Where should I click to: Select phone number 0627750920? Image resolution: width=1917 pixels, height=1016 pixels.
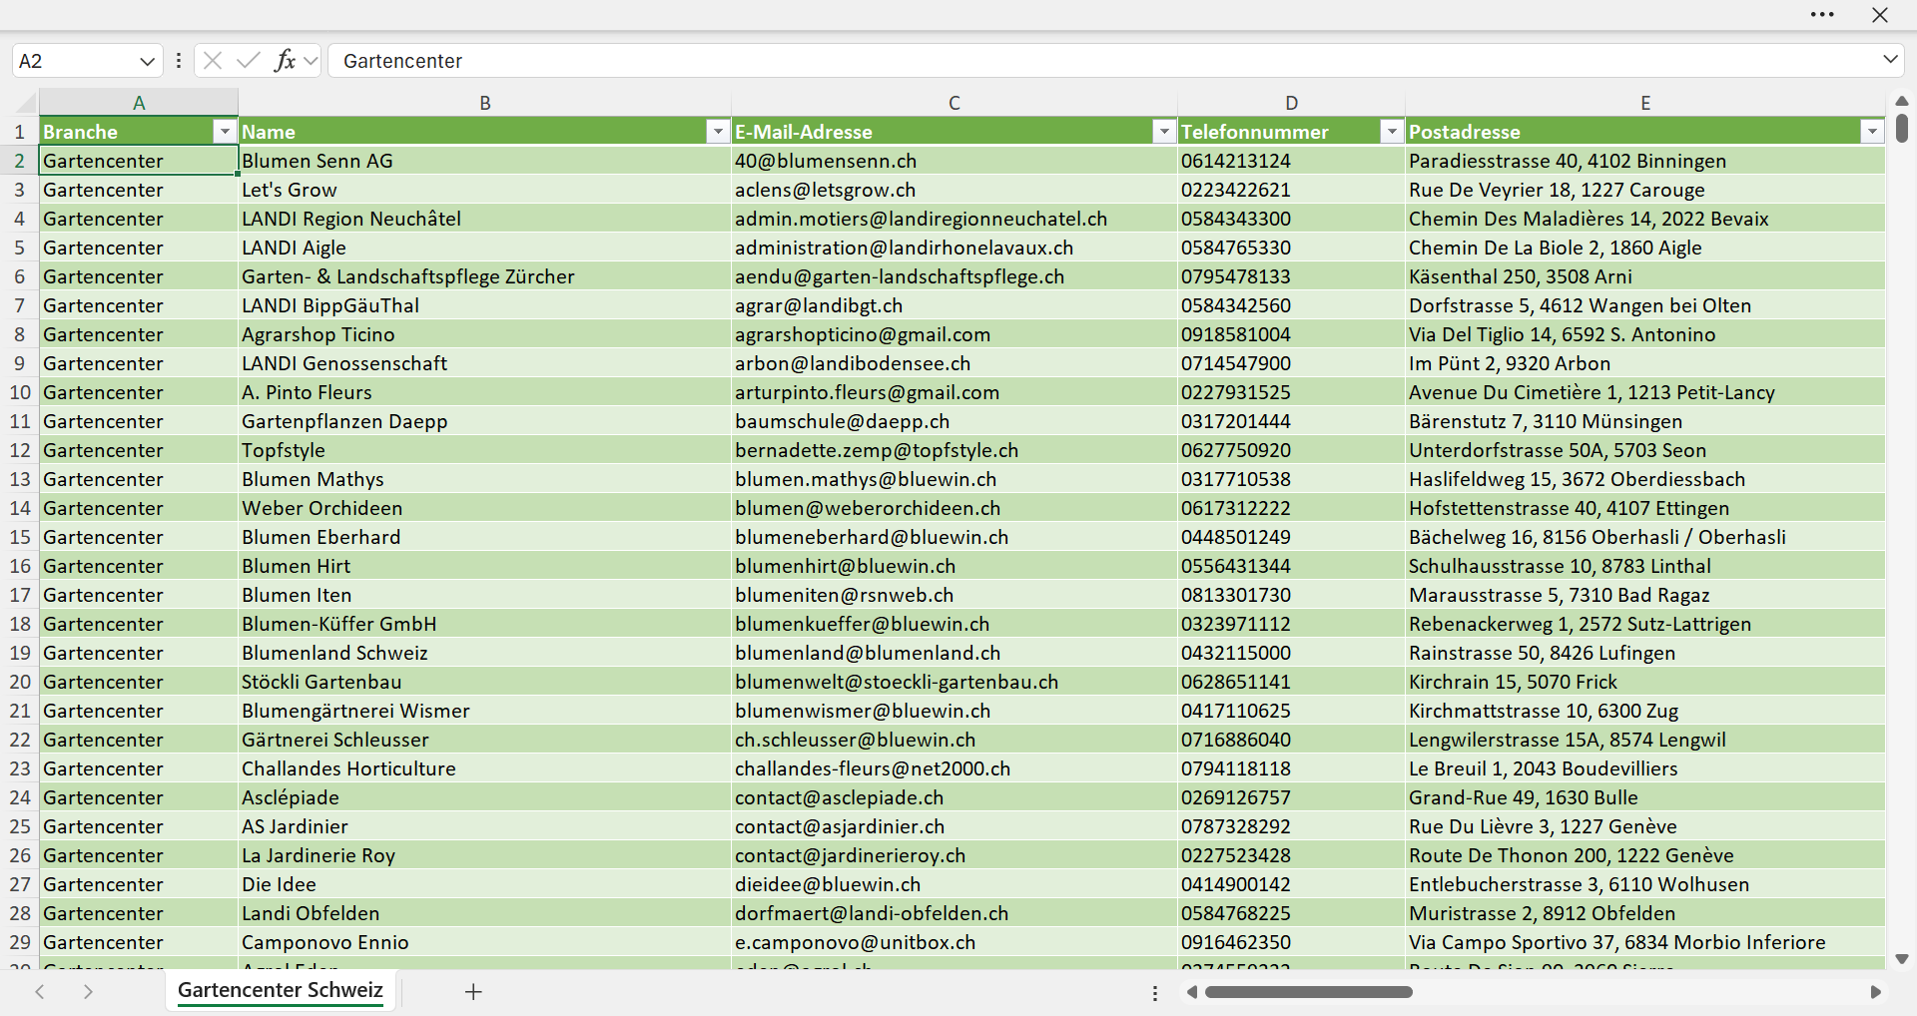pos(1292,450)
